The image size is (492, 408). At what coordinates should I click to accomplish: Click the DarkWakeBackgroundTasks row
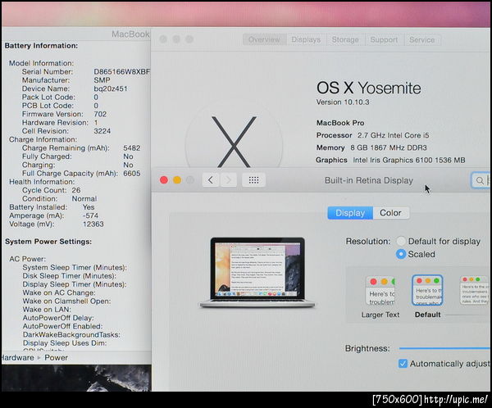point(71,335)
